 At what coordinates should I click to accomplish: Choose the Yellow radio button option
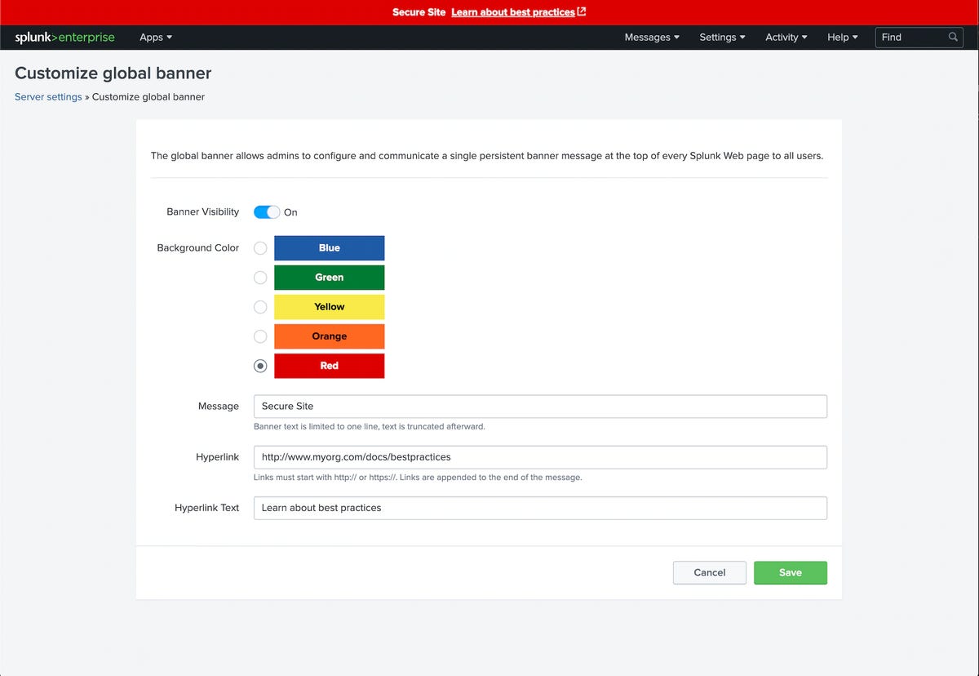tap(260, 307)
